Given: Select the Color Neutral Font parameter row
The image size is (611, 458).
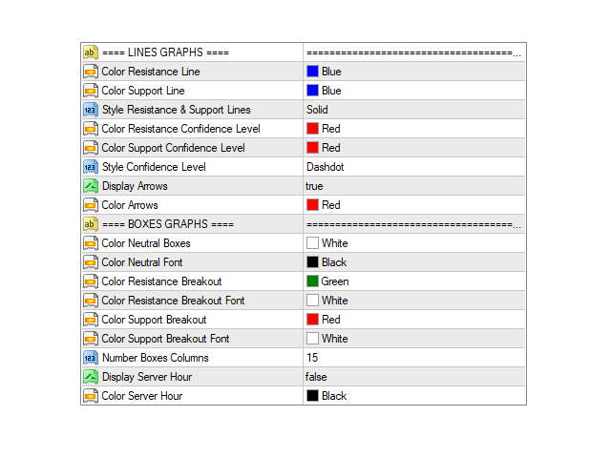Looking at the screenshot, I should click(x=304, y=262).
